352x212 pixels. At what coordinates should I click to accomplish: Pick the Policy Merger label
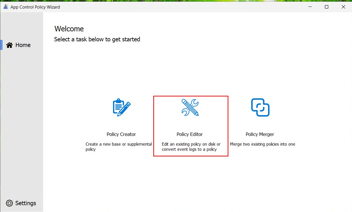(260, 134)
